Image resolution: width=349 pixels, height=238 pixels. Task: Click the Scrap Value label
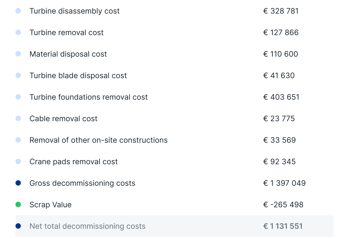(x=51, y=204)
